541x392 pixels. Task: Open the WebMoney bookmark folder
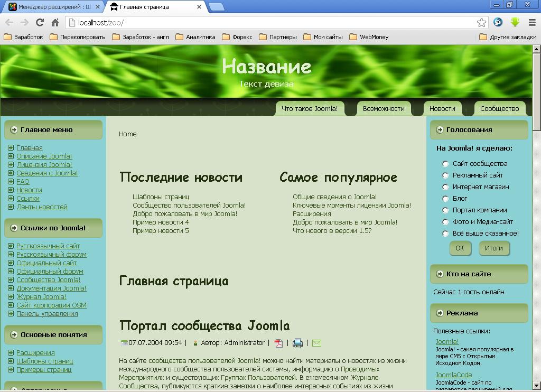369,37
